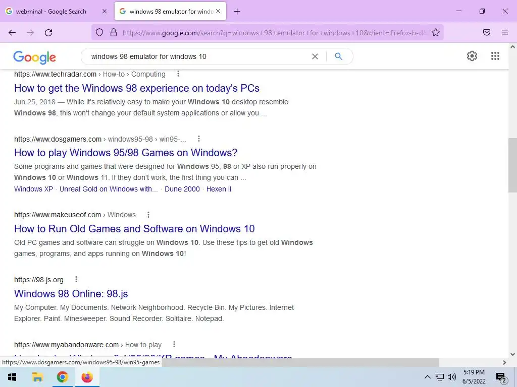Open the tracking protection shield icon
Screen dimensions: 517x387
(99, 32)
